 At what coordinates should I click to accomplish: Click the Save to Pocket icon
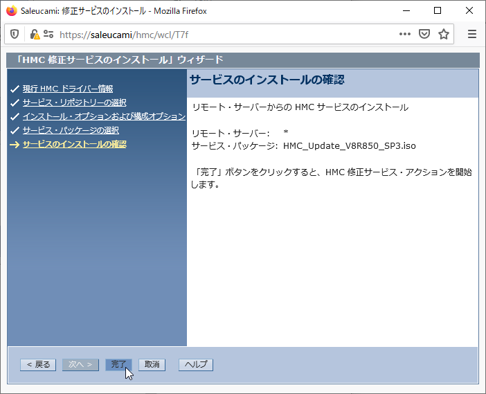[424, 34]
